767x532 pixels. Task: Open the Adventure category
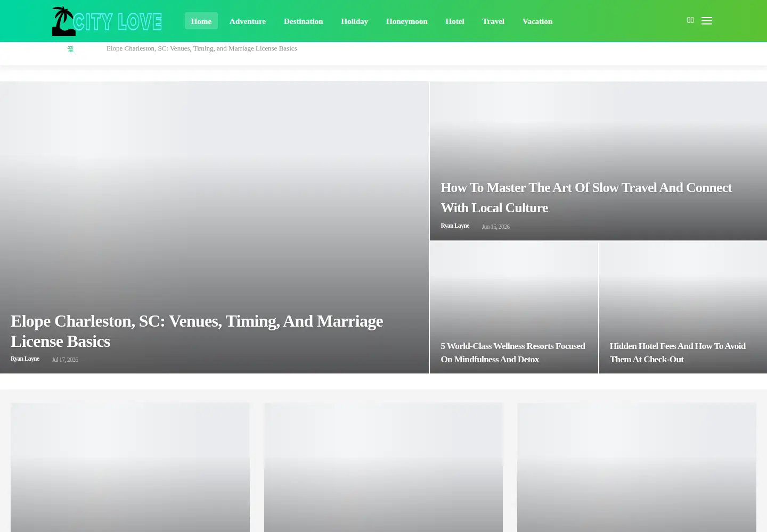click(x=248, y=21)
